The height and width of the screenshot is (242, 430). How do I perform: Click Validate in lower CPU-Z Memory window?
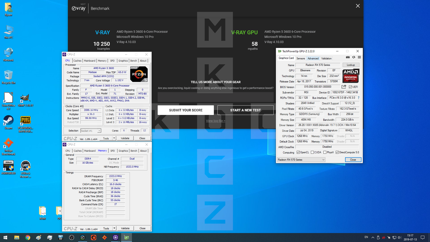coord(125,228)
